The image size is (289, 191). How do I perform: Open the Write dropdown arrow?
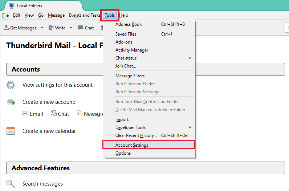point(71,28)
